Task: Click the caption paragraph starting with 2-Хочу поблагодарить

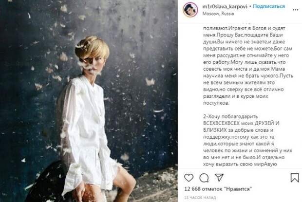Action: click(x=247, y=140)
